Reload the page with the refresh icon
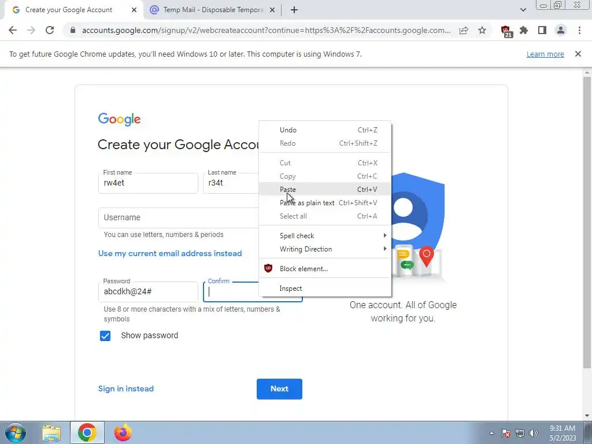This screenshot has width=592, height=444. pyautogui.click(x=50, y=30)
